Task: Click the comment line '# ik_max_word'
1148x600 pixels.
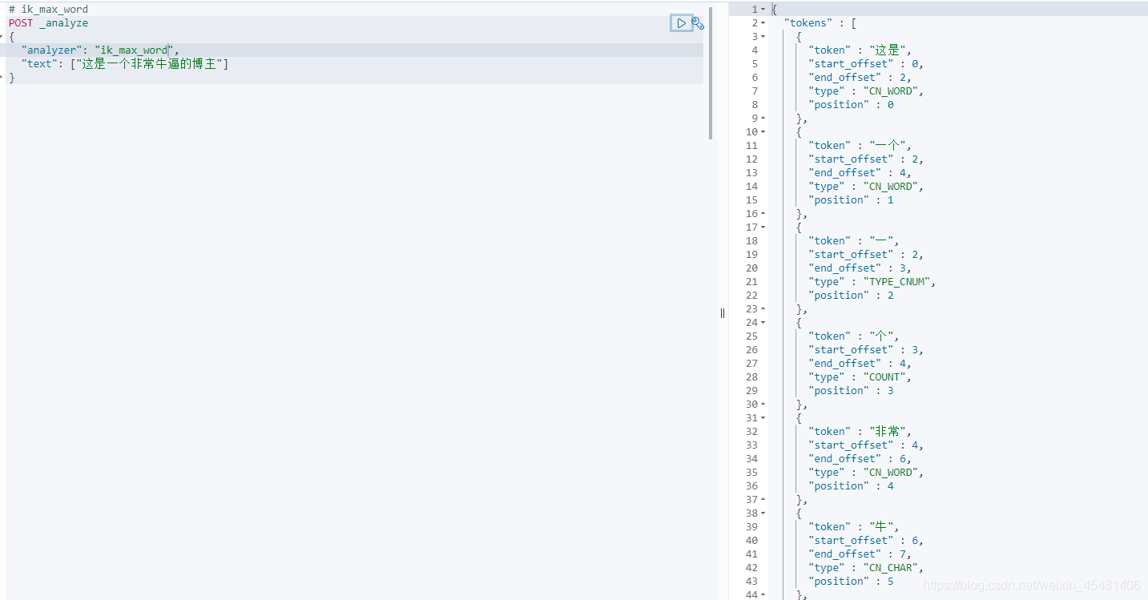Action: click(49, 10)
